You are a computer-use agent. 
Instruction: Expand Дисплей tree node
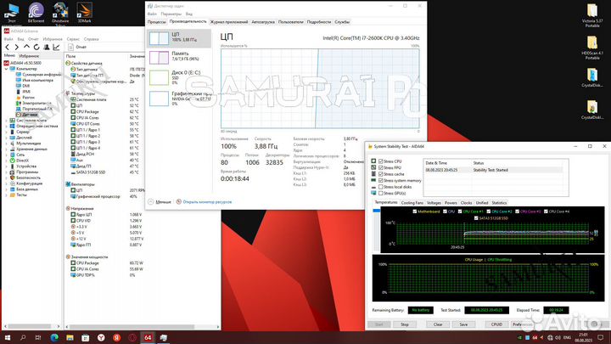click(6, 138)
